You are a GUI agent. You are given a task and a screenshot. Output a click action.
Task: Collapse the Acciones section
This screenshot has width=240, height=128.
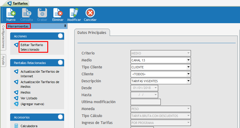(x=60, y=36)
